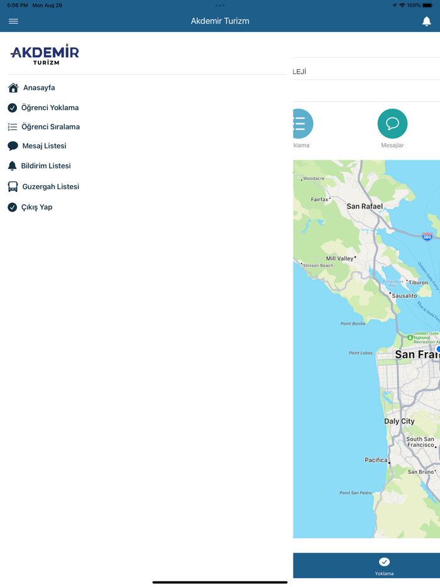Click Point Lobos label on map
The image size is (440, 587).
pos(361,353)
